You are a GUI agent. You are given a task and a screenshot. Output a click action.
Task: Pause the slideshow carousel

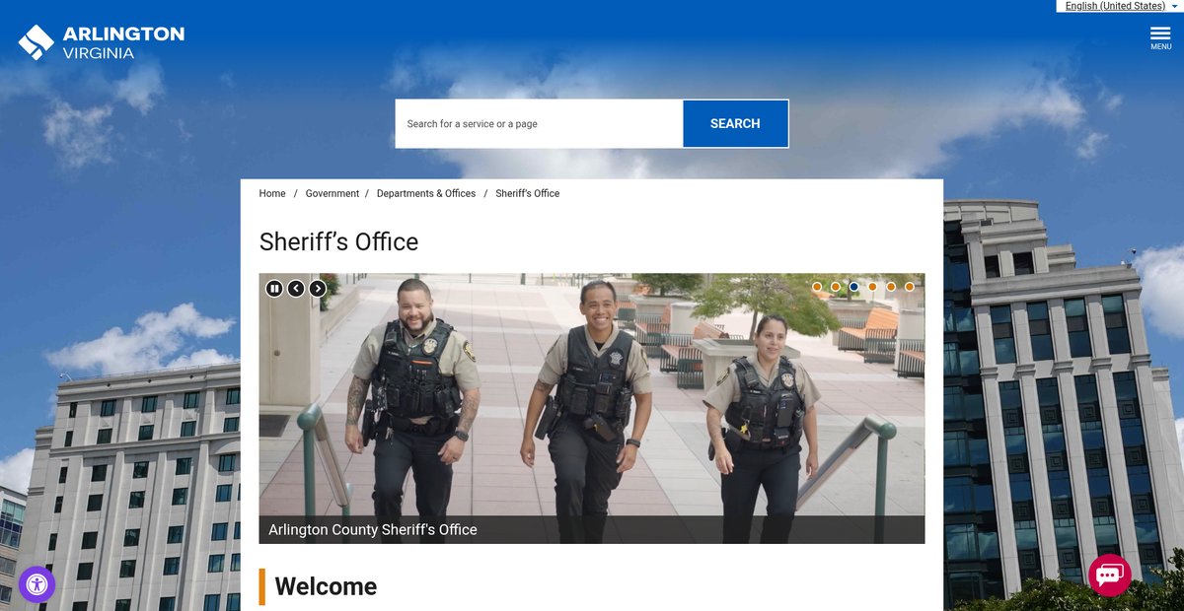tap(274, 289)
